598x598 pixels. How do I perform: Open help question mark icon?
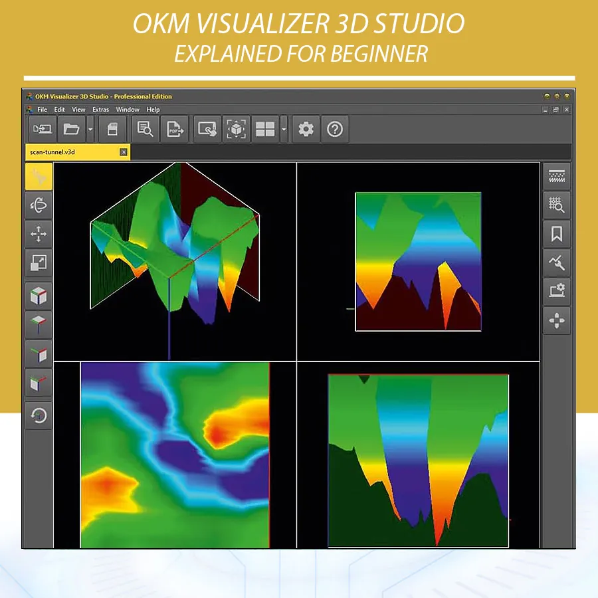(335, 130)
